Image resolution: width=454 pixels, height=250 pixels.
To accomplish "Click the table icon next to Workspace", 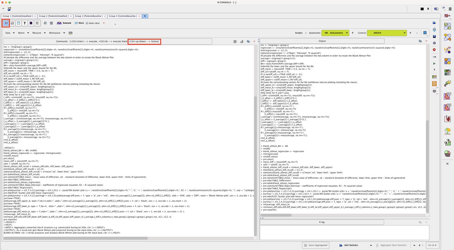I will pos(70,33).
